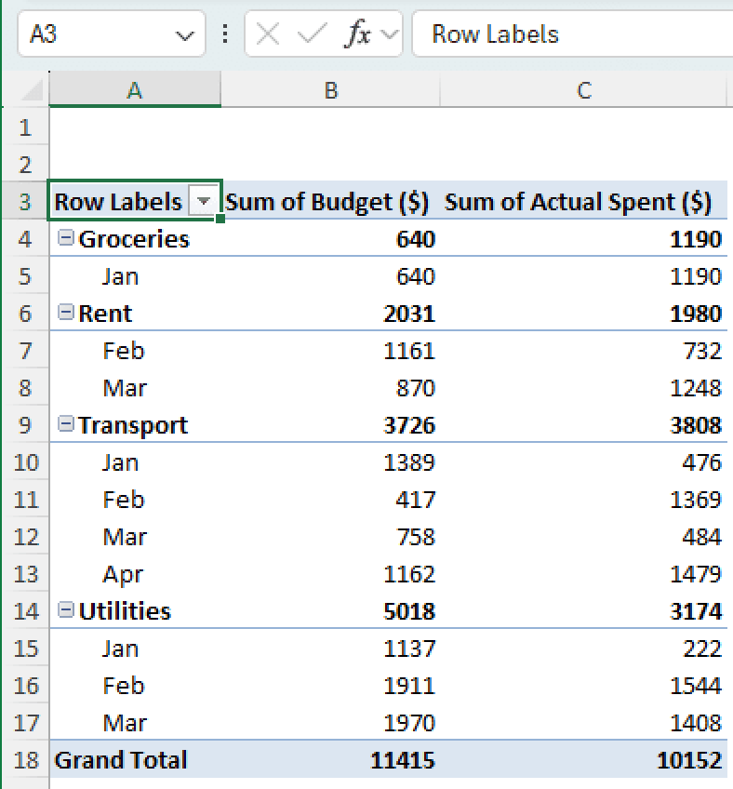Select the Sum of Budget ($) header cell
The height and width of the screenshot is (789, 733).
coord(328,201)
